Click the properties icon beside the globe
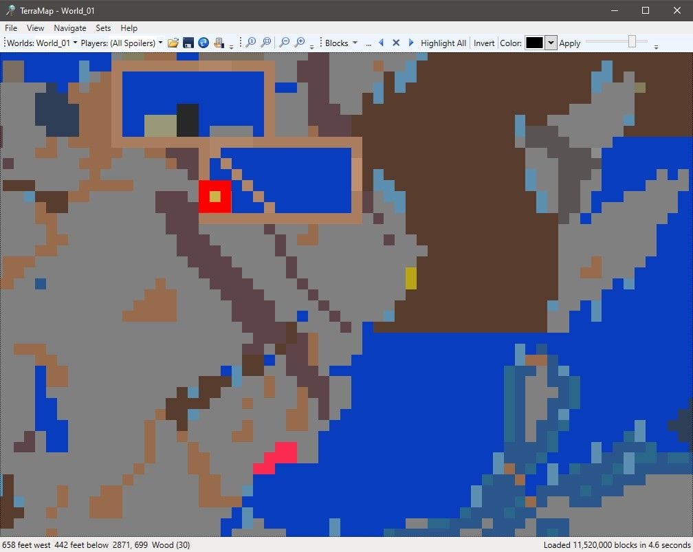The width and height of the screenshot is (693, 552). click(219, 43)
